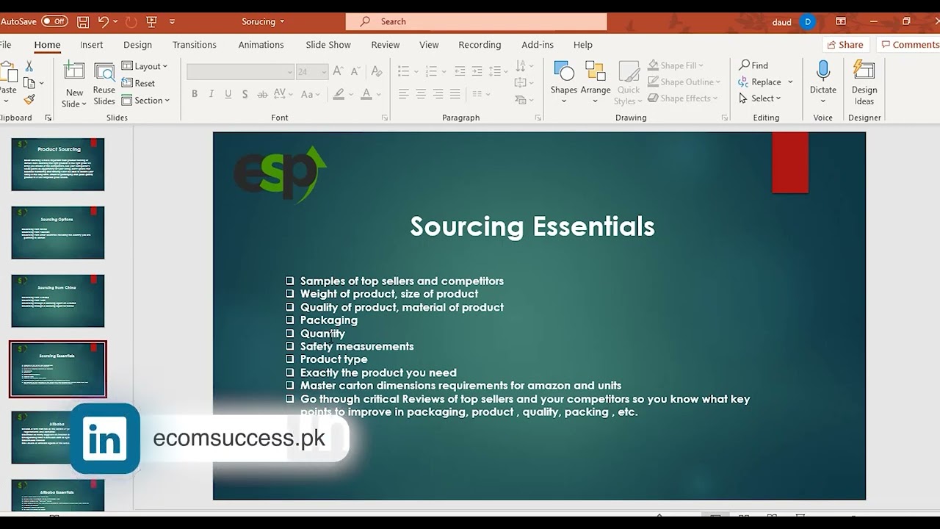Decrease list indent level
This screenshot has width=940, height=529.
pyautogui.click(x=460, y=71)
